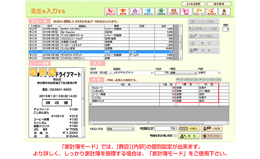Select the ミントガム detail row
Image resolution: width=260 pixels, height=159 pixels.
tap(159, 98)
